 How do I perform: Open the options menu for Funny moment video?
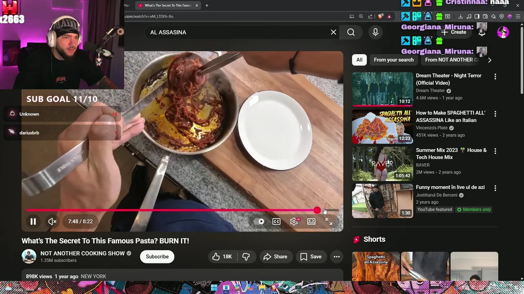[x=495, y=188]
